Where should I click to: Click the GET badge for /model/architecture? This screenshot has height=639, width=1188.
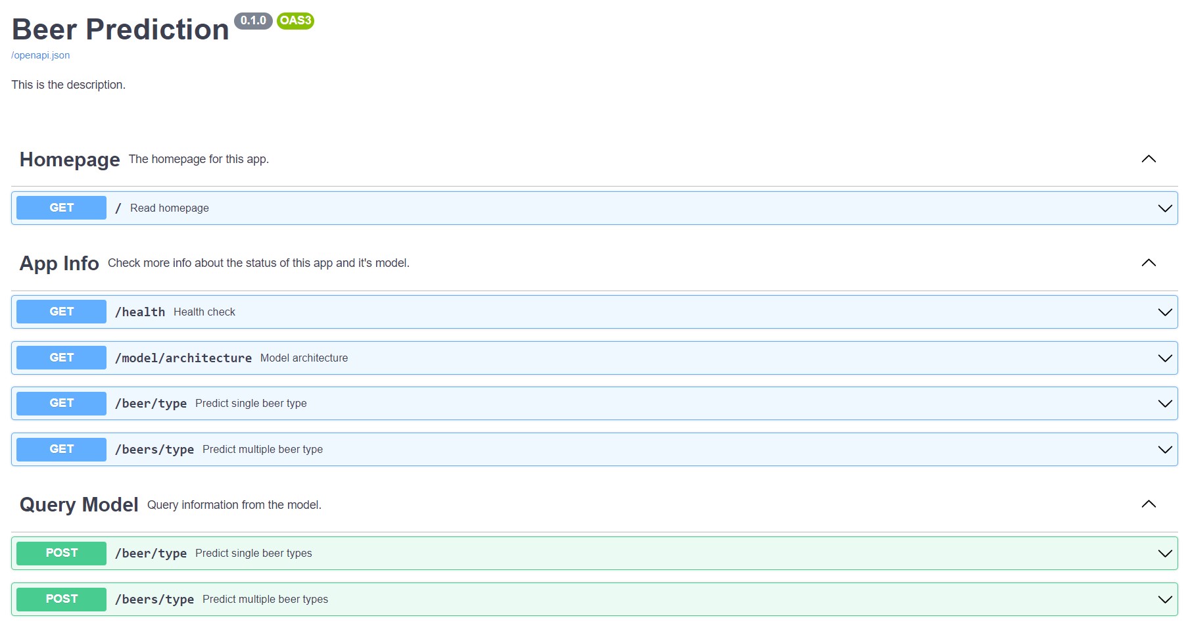point(61,358)
